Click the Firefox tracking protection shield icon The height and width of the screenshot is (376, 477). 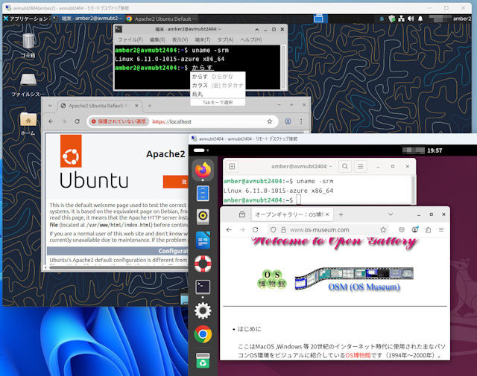pyautogui.click(x=274, y=230)
